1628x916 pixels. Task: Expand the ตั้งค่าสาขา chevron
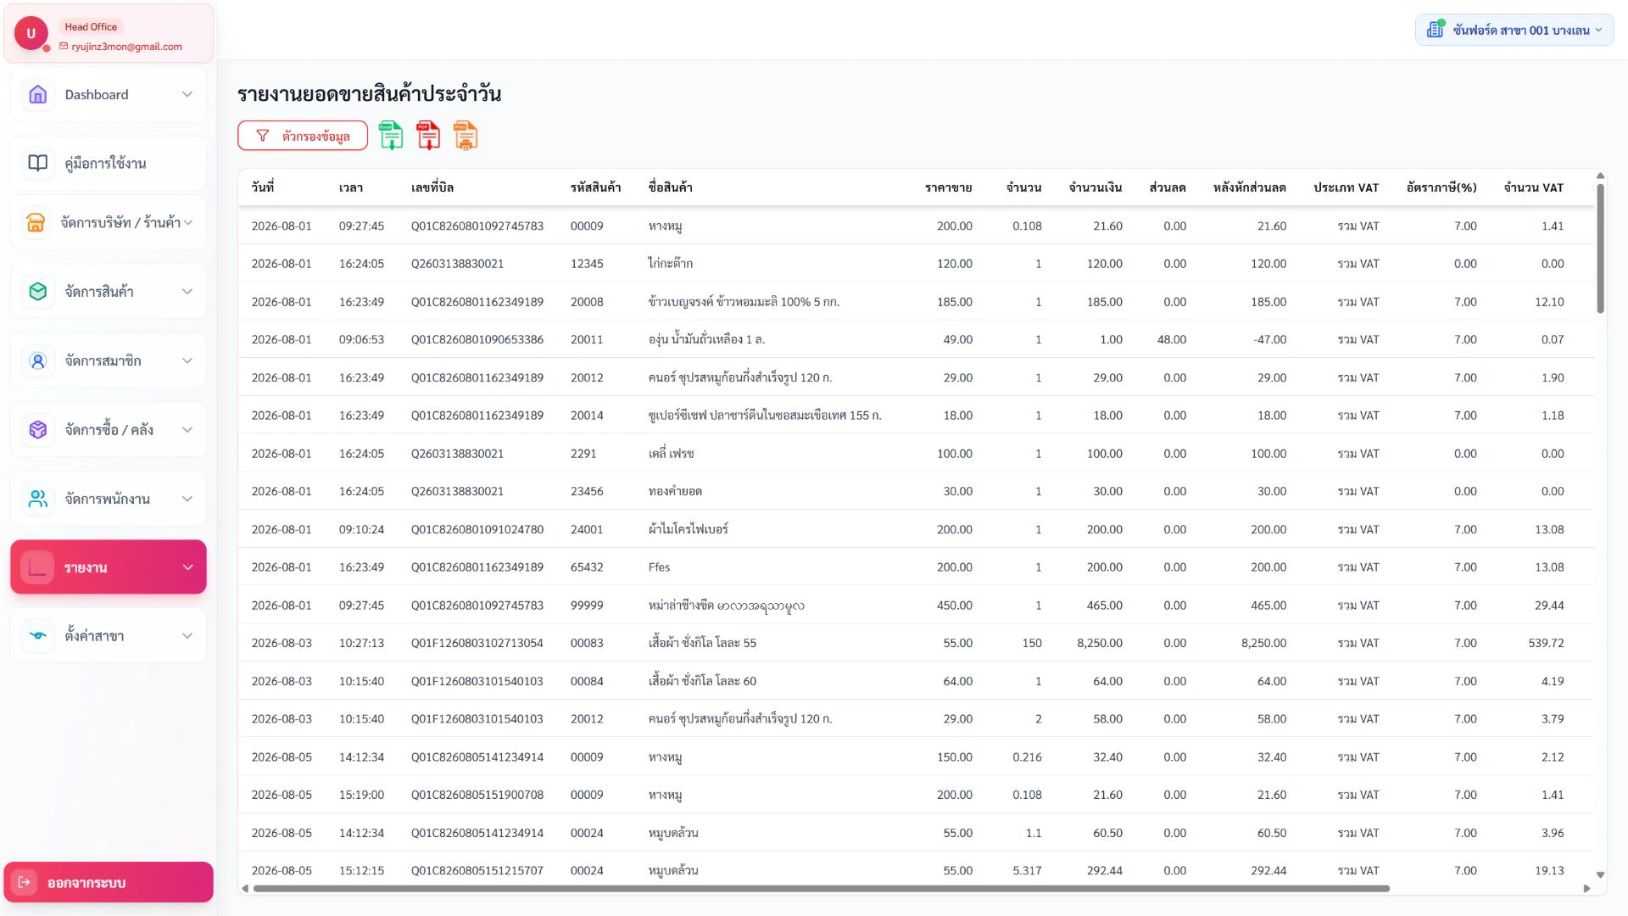[187, 635]
